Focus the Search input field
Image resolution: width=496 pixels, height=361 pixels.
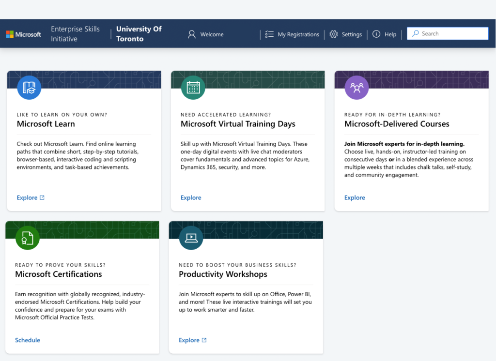[447, 33]
